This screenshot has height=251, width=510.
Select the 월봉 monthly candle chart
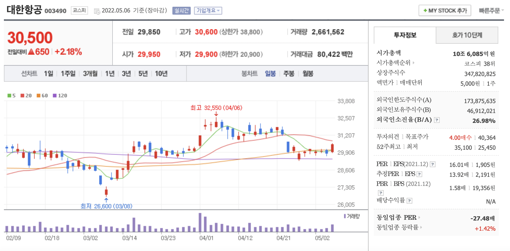[x=308, y=74]
